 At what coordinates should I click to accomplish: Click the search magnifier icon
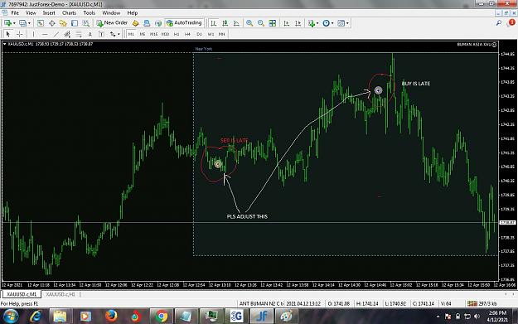[499, 23]
